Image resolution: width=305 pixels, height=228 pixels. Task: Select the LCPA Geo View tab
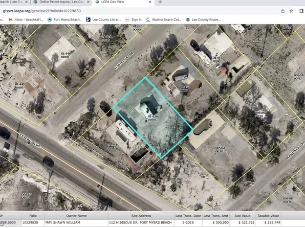[x=123, y=2]
